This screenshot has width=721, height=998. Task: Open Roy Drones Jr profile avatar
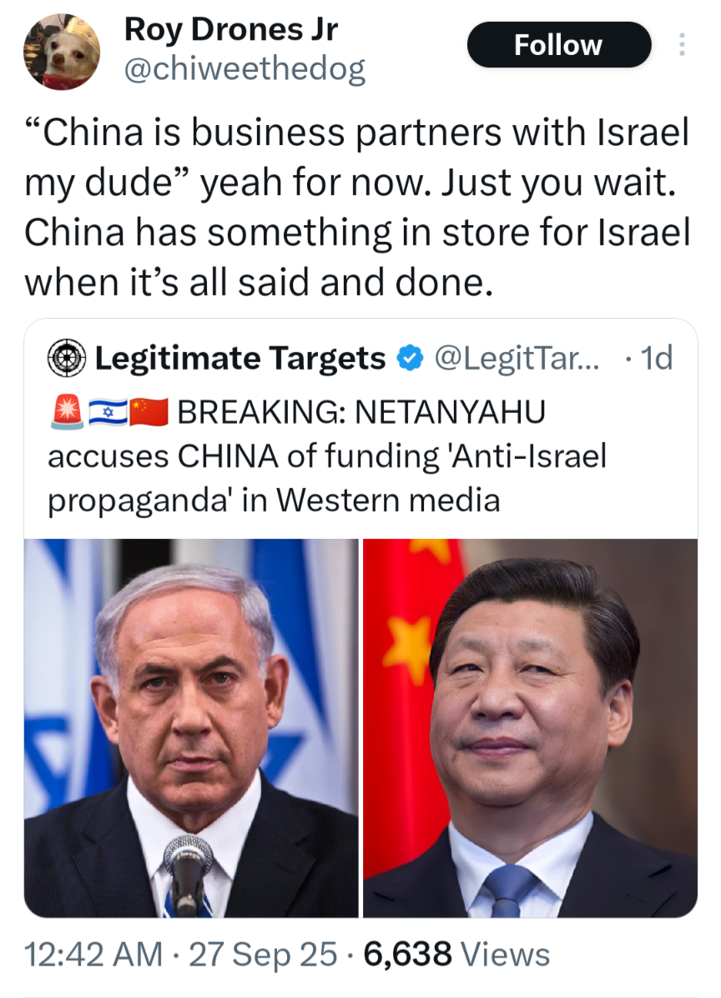click(x=62, y=52)
